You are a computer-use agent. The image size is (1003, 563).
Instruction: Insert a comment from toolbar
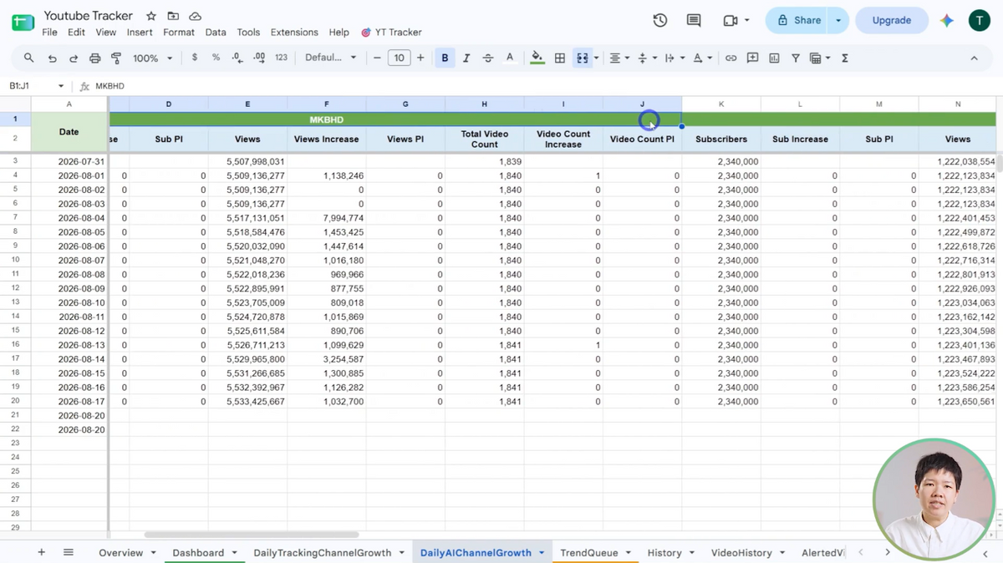[753, 58]
